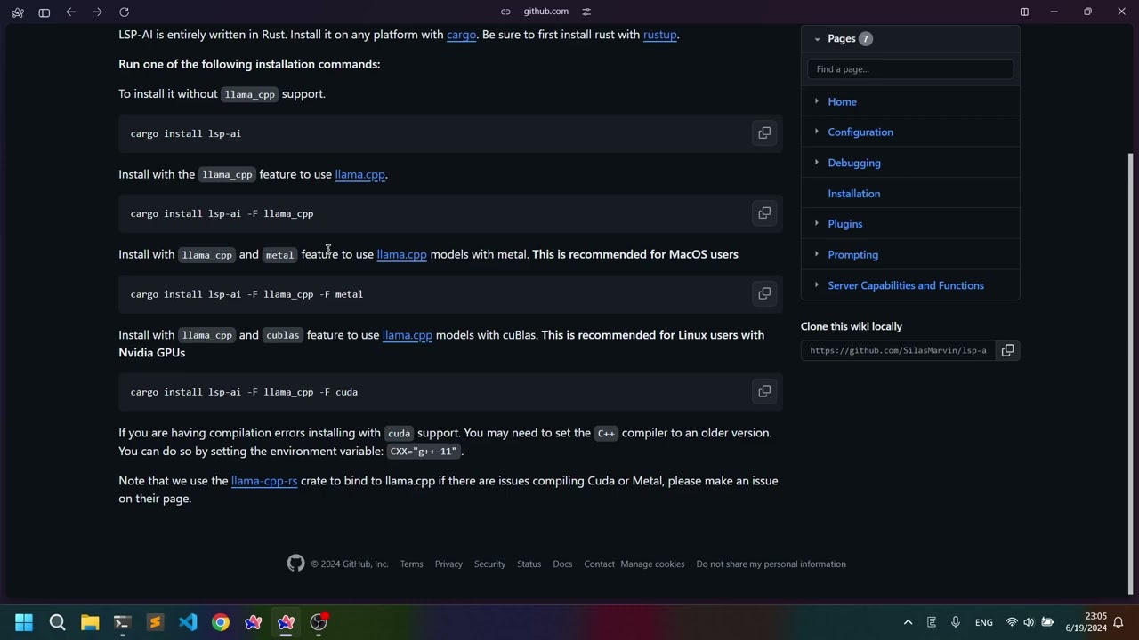Copy the 'cargo install lsp-ai' command
This screenshot has width=1139, height=640.
point(764,133)
